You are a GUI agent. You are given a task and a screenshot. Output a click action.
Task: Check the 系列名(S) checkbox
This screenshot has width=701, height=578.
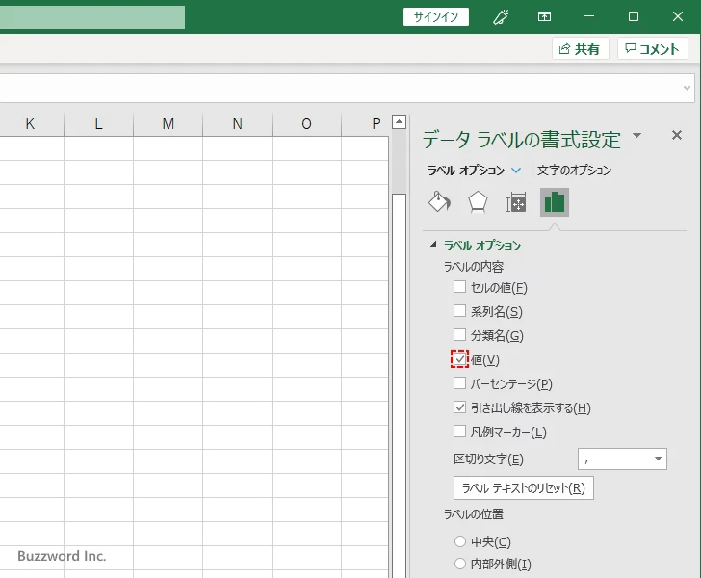[x=459, y=311]
